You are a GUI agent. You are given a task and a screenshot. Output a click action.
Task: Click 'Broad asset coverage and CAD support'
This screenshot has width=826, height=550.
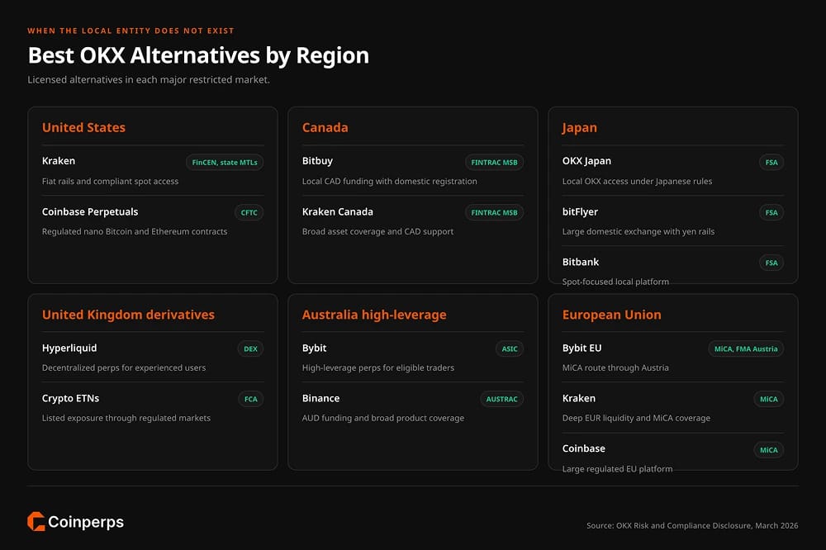(377, 231)
